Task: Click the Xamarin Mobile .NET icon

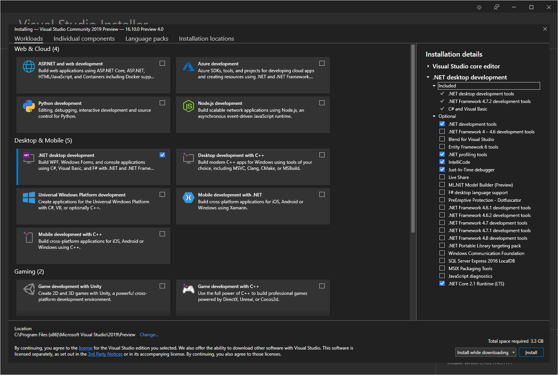Action: pos(189,198)
